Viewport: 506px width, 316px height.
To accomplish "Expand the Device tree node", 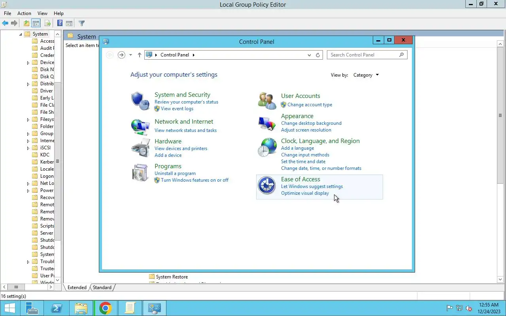I will coord(28,62).
